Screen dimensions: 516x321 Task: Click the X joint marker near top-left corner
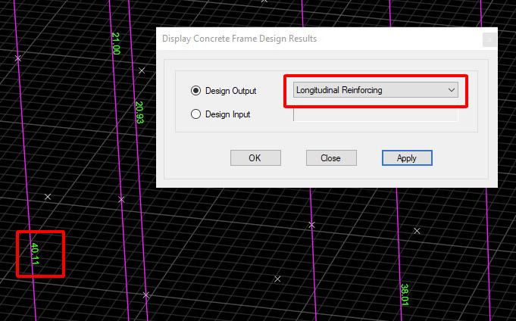coord(18,58)
